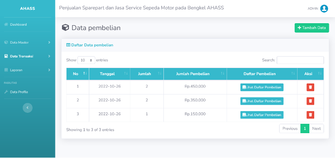Screen dimensions: 335x158
Task: Sort by Aksi using its sort arrows
Action: 320,73
